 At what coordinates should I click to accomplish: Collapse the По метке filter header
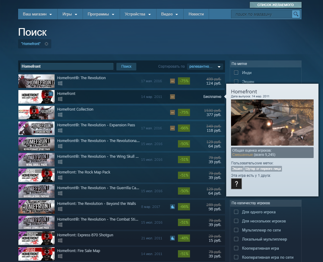pyautogui.click(x=265, y=64)
